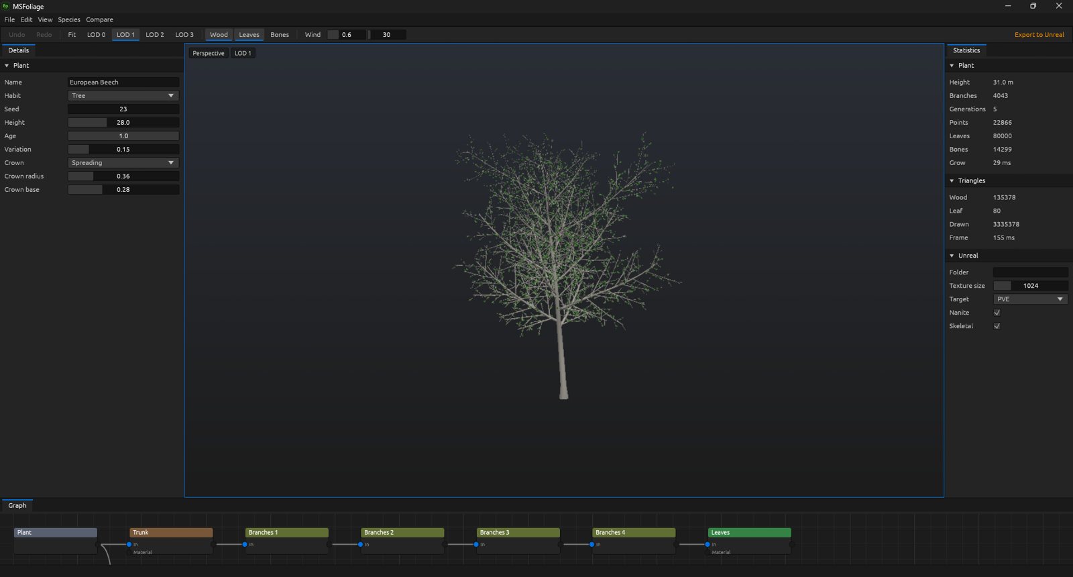Click Export to Unreal

(x=1039, y=35)
